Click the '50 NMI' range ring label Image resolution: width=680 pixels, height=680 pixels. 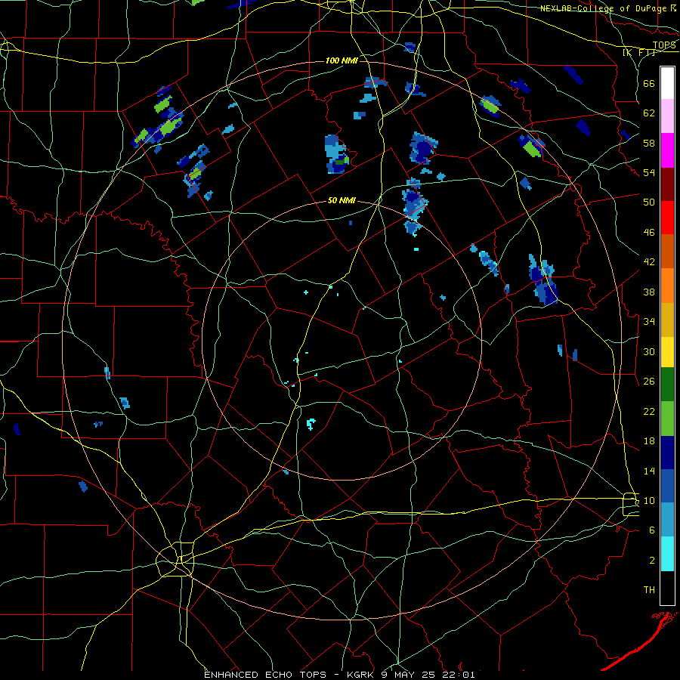pos(342,200)
